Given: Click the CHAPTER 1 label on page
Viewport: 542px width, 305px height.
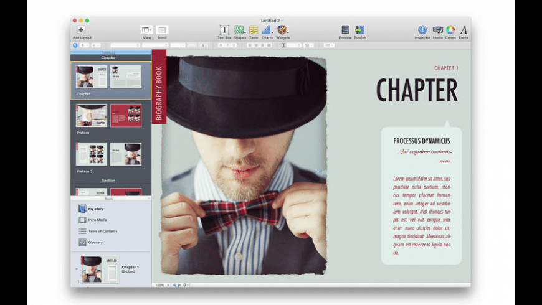Looking at the screenshot, I should (x=446, y=68).
